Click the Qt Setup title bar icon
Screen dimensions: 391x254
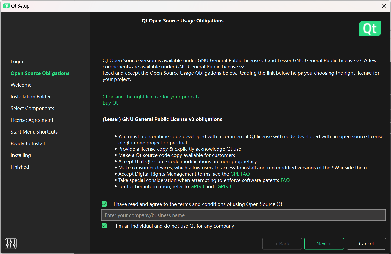6,6
